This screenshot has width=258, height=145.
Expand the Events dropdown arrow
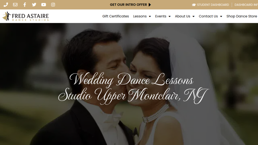169,16
